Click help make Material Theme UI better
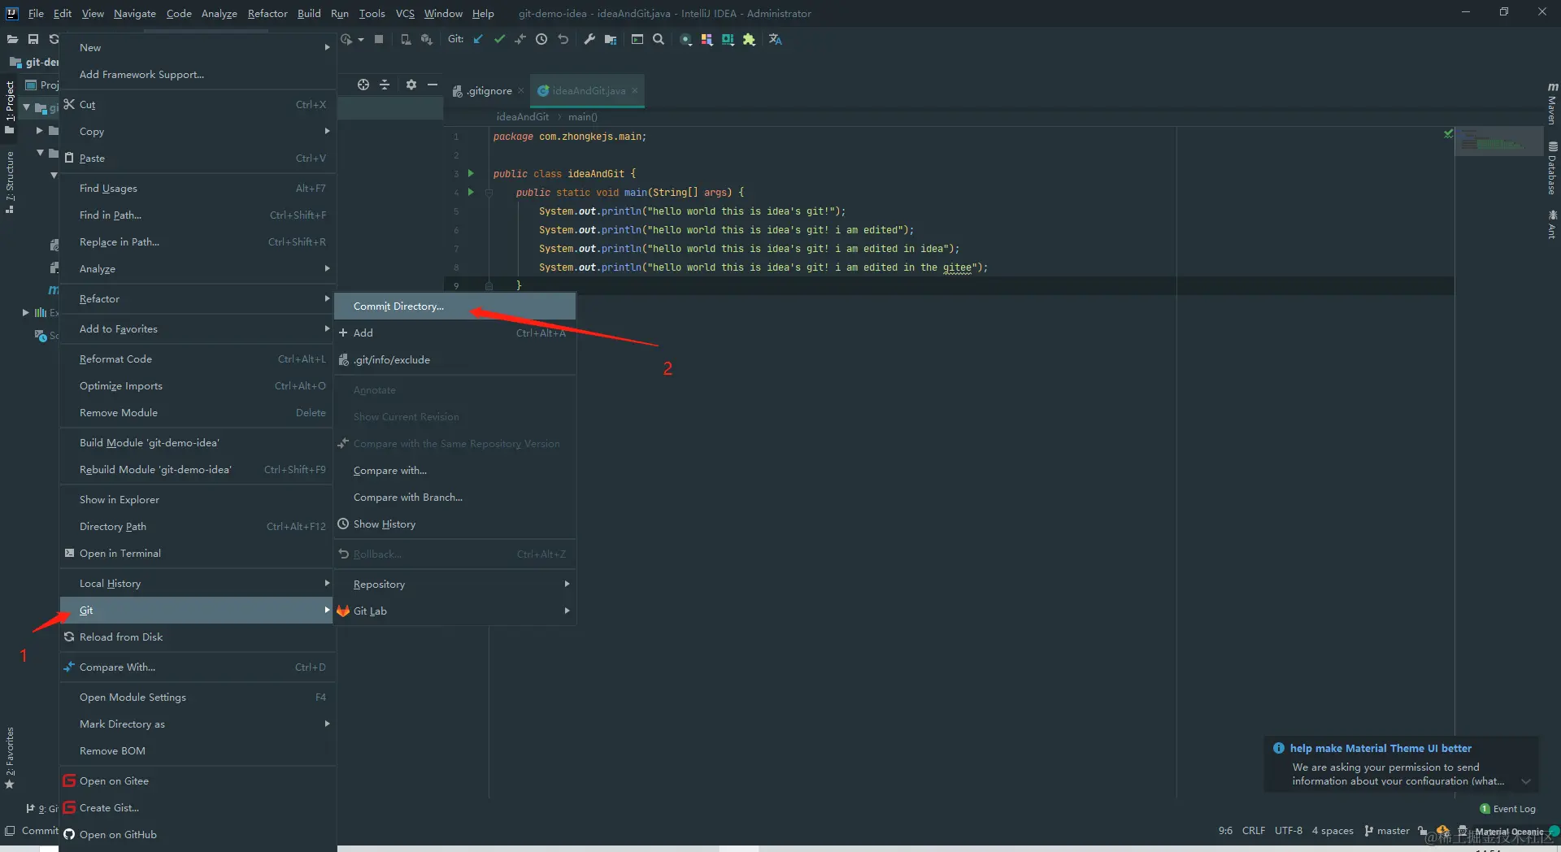The width and height of the screenshot is (1561, 852). [x=1381, y=748]
